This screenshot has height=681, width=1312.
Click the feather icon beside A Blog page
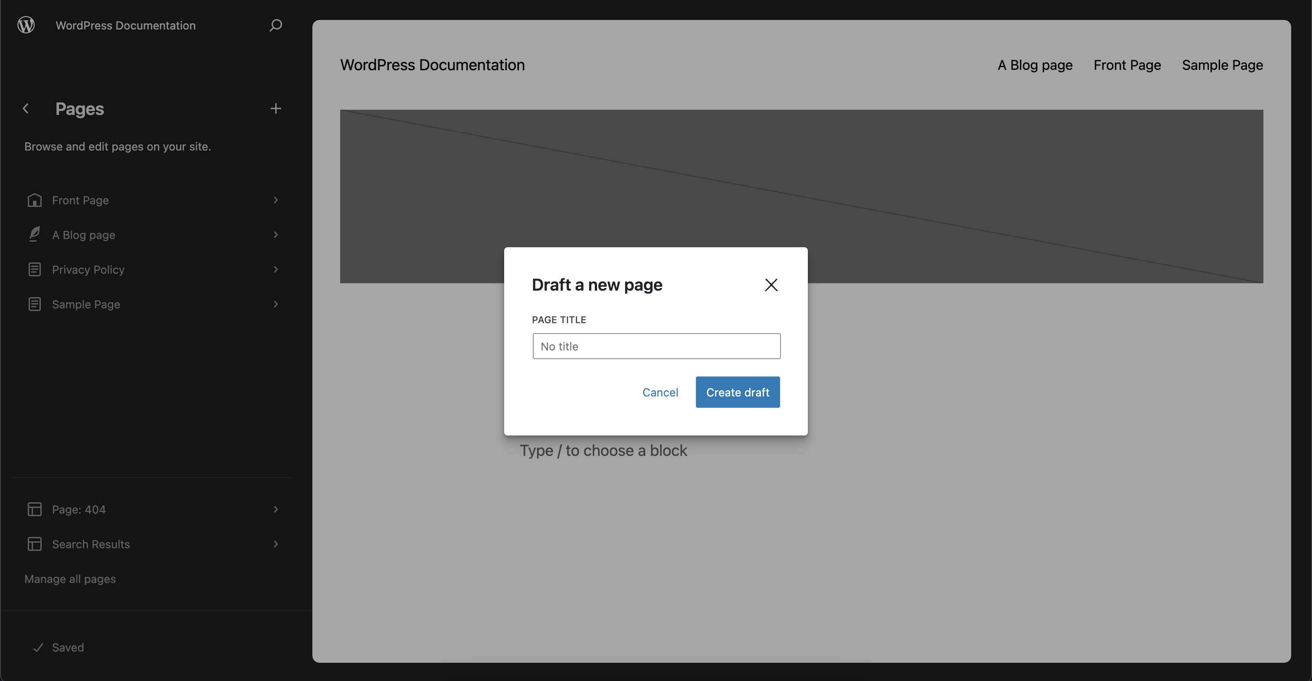click(x=35, y=235)
